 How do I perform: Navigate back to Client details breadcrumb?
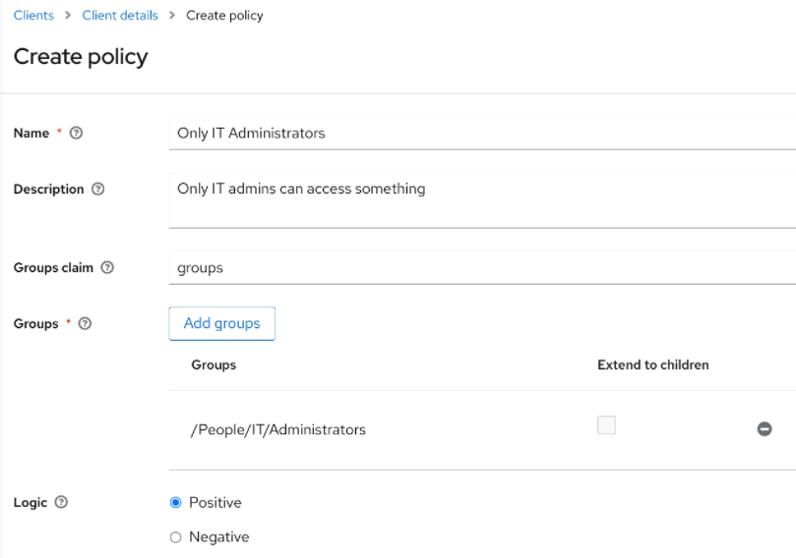(119, 16)
